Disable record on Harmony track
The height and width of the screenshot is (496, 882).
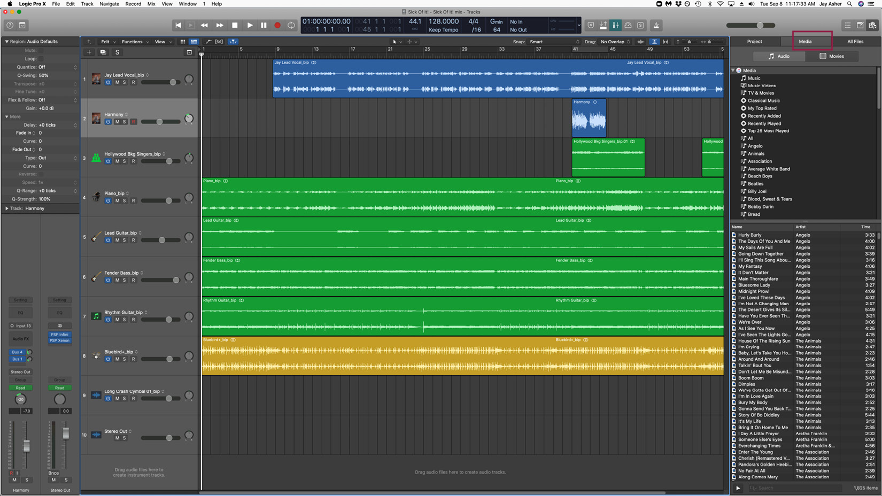coord(134,122)
